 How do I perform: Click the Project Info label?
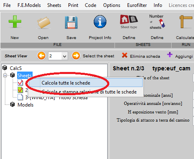(x=100, y=37)
